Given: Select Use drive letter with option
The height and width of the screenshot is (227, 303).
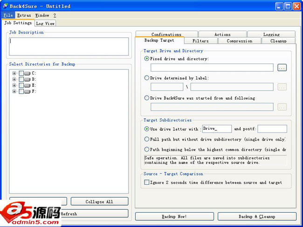Looking at the screenshot, I should [147, 129].
